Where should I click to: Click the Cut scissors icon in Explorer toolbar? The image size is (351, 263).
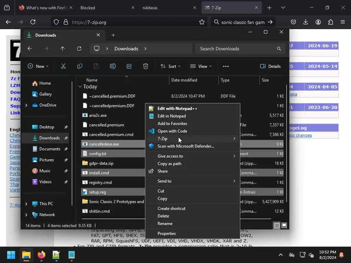coord(63,66)
